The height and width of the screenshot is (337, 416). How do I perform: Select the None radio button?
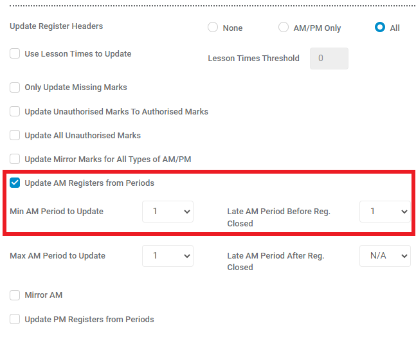click(213, 27)
